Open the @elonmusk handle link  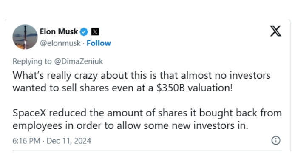click(60, 43)
